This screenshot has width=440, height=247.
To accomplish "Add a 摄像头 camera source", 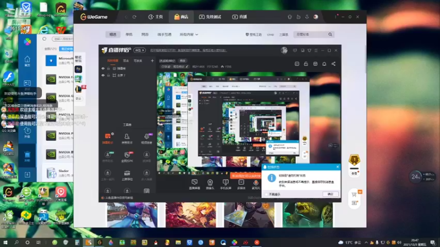I will pyautogui.click(x=210, y=184).
